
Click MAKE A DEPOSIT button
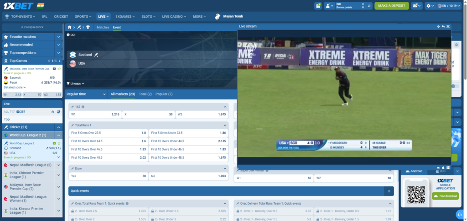coord(392,5)
